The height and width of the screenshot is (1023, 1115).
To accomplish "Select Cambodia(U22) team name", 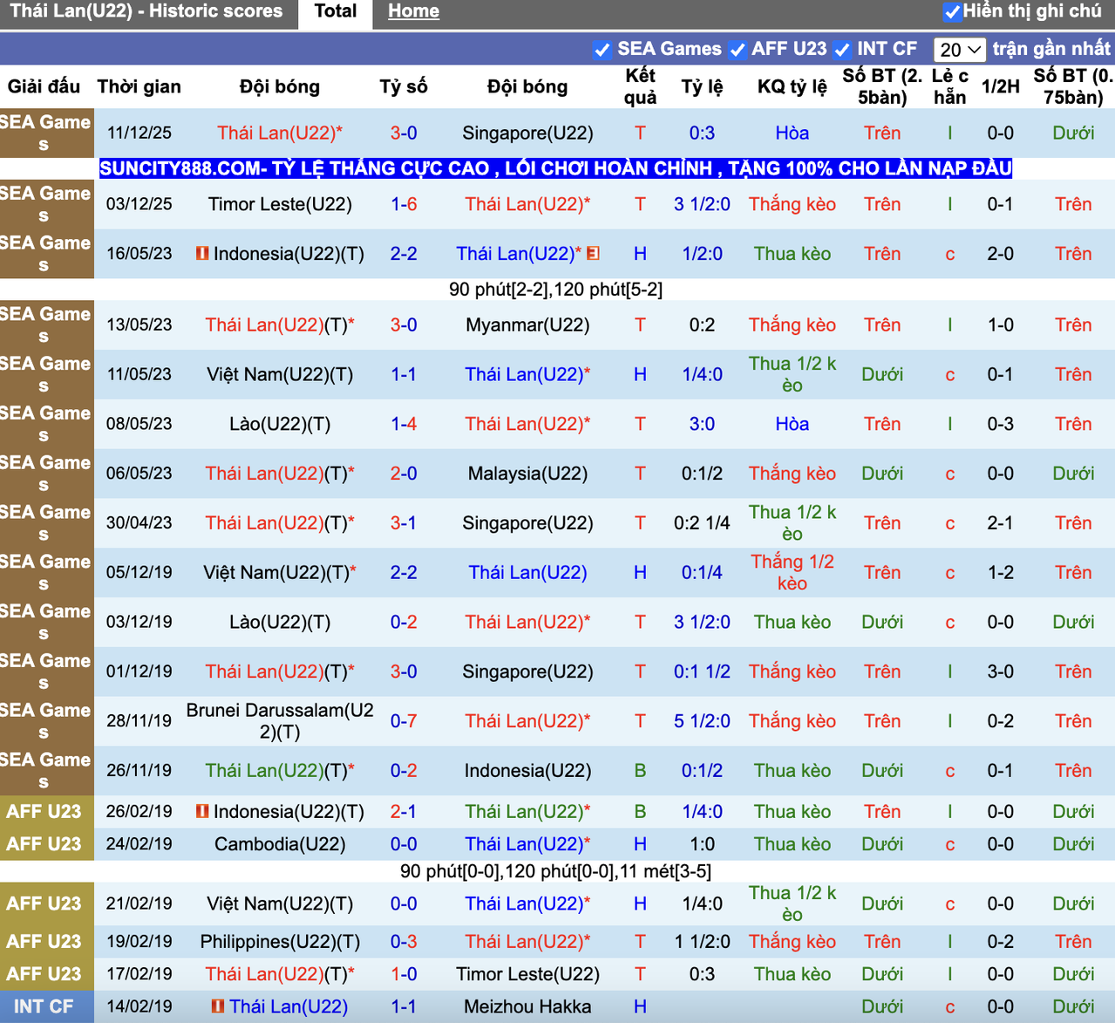I will tap(280, 844).
